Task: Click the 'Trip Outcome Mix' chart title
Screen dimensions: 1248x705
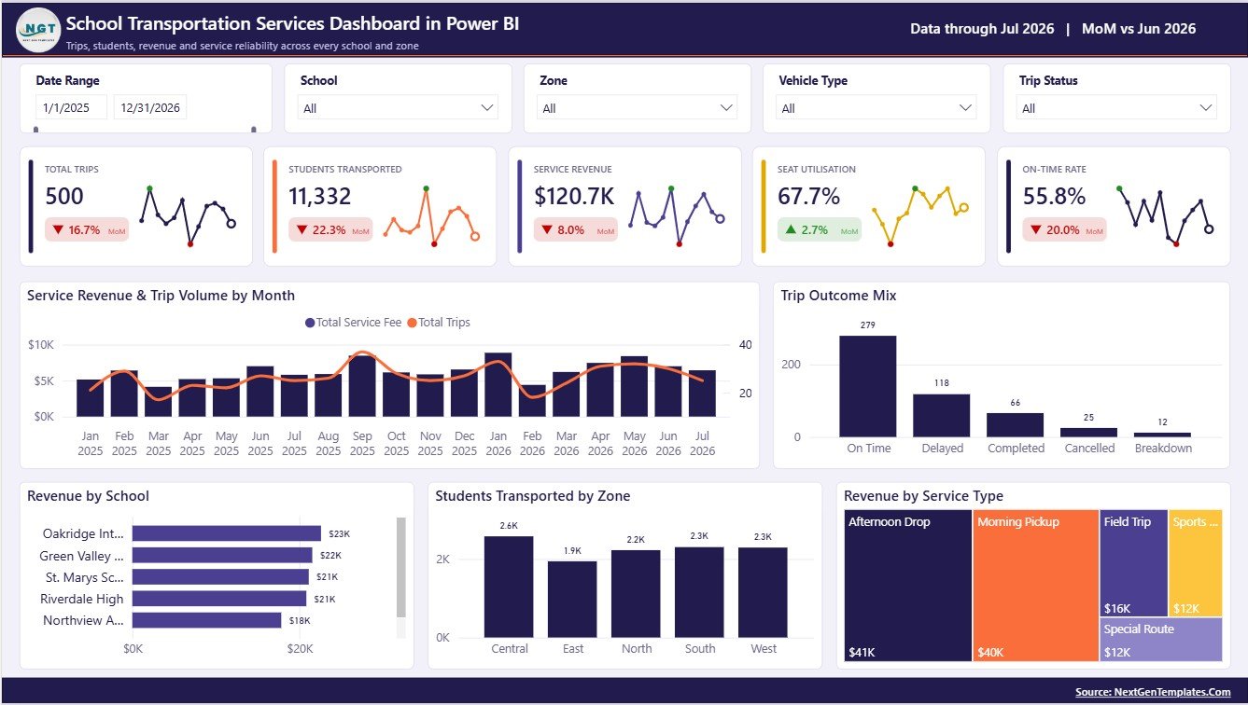Action: (x=838, y=296)
